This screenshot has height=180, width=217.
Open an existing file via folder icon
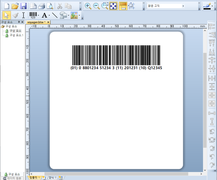click(15, 6)
